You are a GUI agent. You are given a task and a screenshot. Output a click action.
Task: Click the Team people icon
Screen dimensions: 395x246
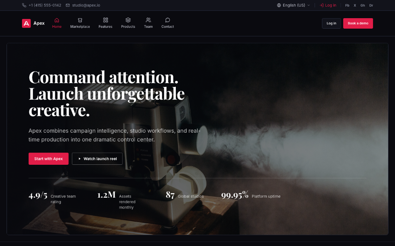tap(148, 20)
